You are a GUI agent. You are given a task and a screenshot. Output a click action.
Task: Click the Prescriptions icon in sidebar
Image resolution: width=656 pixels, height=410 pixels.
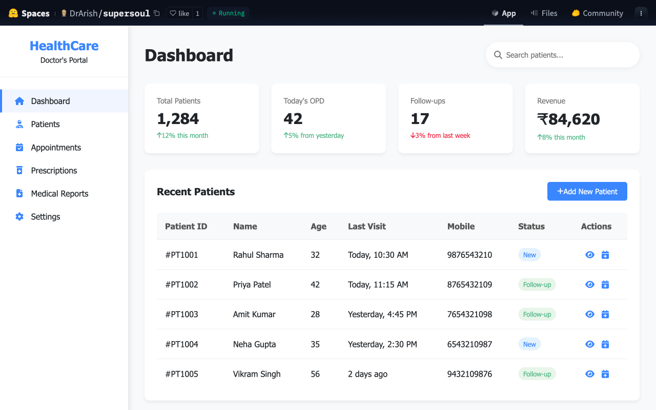click(19, 171)
